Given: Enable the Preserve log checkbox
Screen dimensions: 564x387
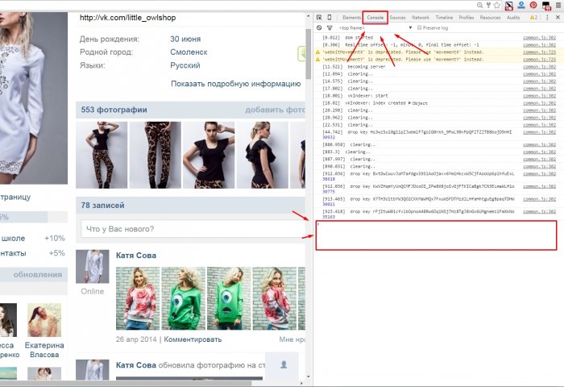Looking at the screenshot, I should click(x=420, y=27).
